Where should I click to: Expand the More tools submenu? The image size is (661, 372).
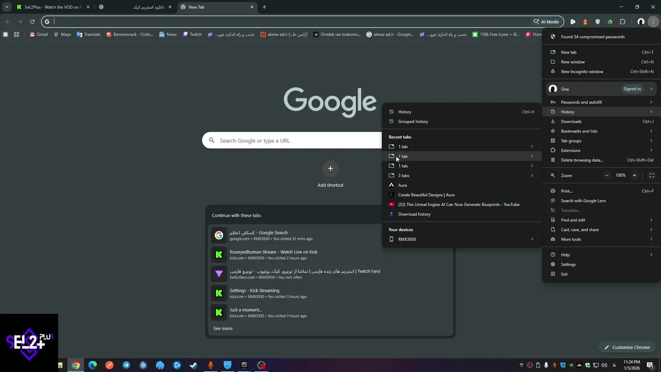[x=602, y=239]
